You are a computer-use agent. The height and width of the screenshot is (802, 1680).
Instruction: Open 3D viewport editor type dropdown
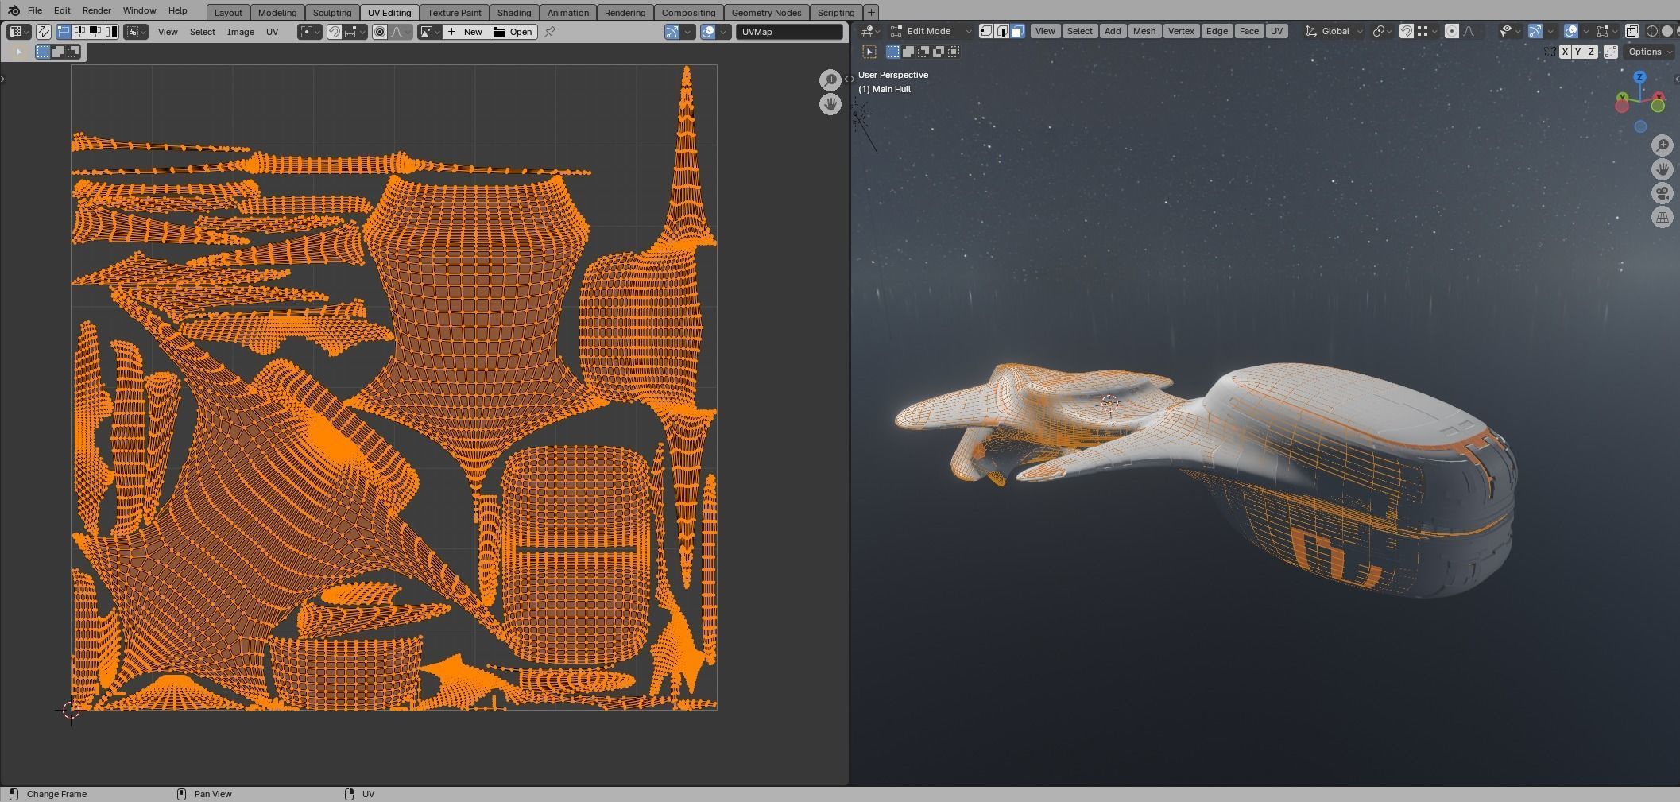tap(870, 31)
